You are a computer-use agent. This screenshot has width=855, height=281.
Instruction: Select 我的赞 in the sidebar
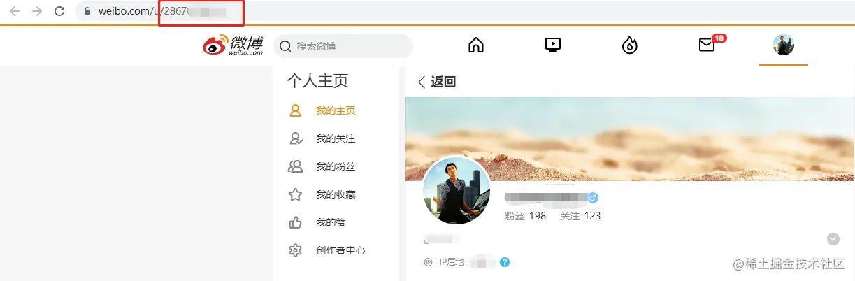[x=331, y=222]
